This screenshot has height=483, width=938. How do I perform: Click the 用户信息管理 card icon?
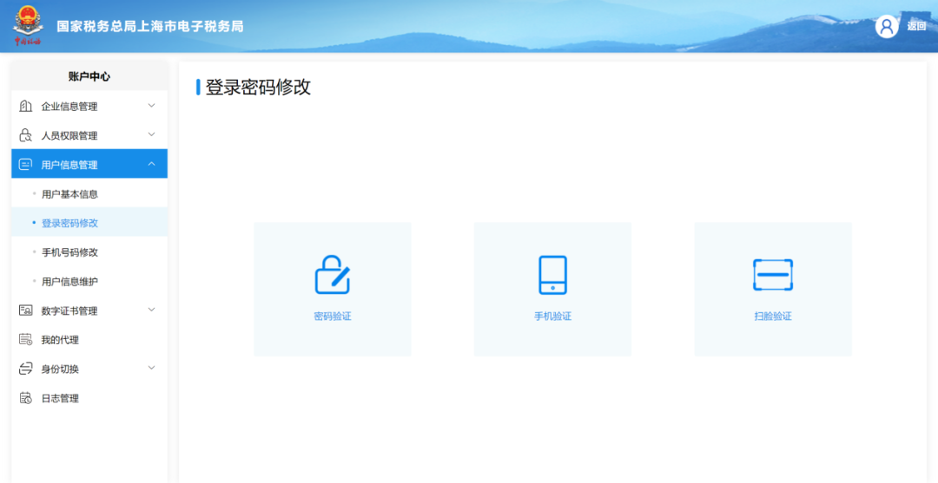pyautogui.click(x=26, y=164)
